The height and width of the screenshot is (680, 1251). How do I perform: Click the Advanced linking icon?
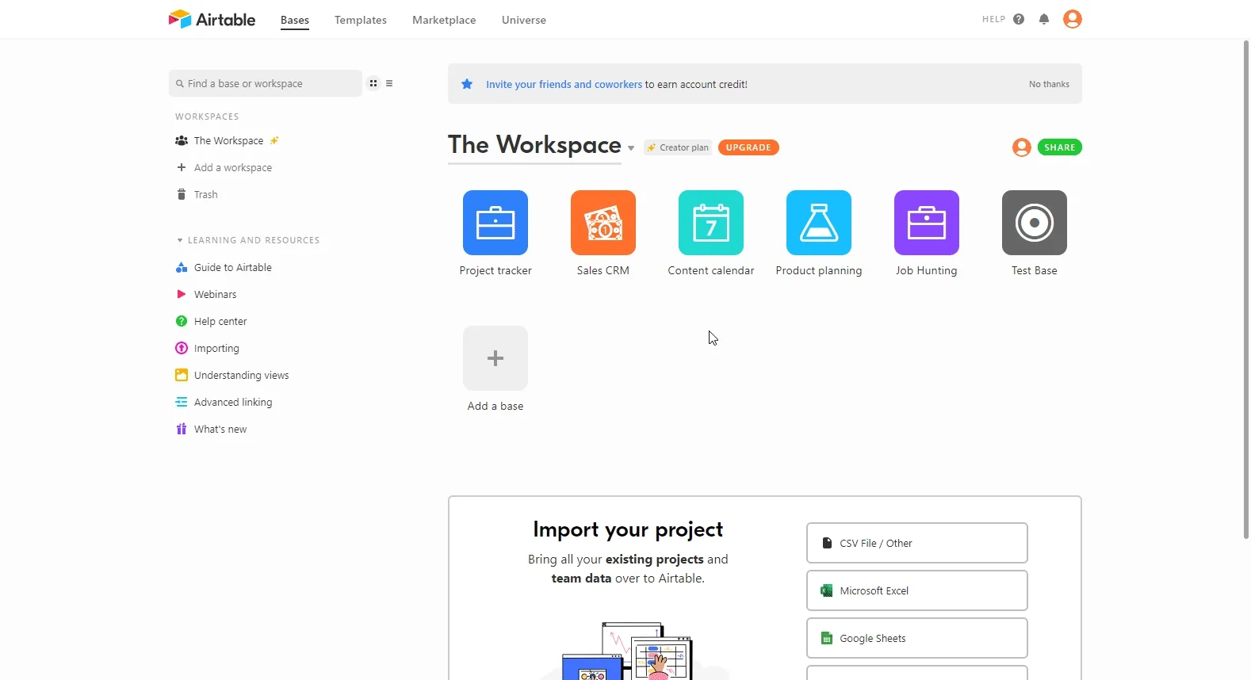(182, 402)
